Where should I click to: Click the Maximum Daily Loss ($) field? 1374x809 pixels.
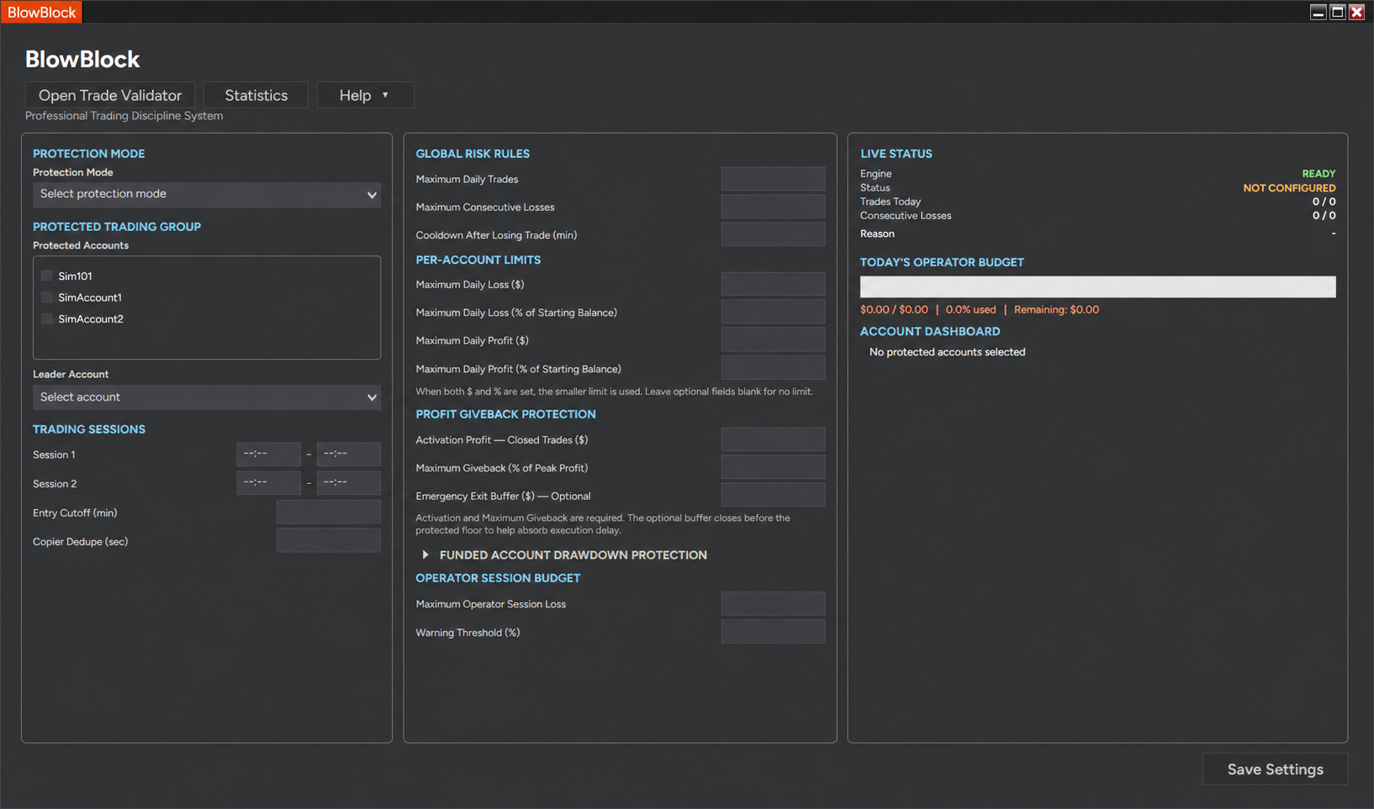774,284
